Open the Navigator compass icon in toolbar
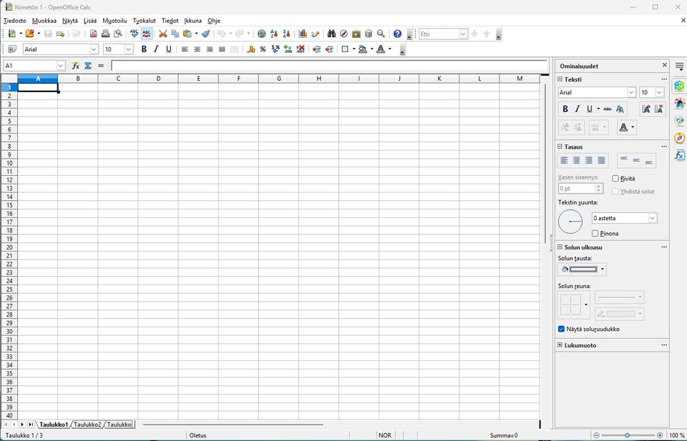 (x=344, y=34)
